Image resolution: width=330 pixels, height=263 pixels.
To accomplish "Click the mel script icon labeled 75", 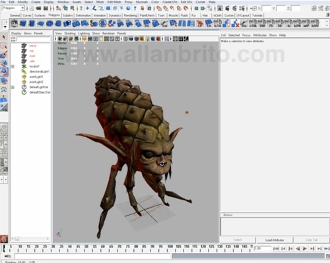I will tap(271, 23).
